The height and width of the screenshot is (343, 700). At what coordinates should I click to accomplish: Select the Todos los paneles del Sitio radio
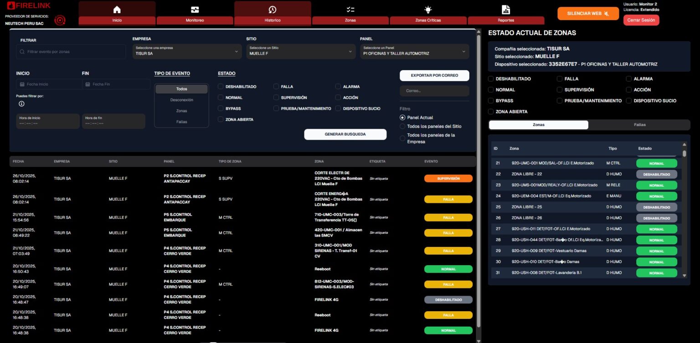pyautogui.click(x=402, y=126)
